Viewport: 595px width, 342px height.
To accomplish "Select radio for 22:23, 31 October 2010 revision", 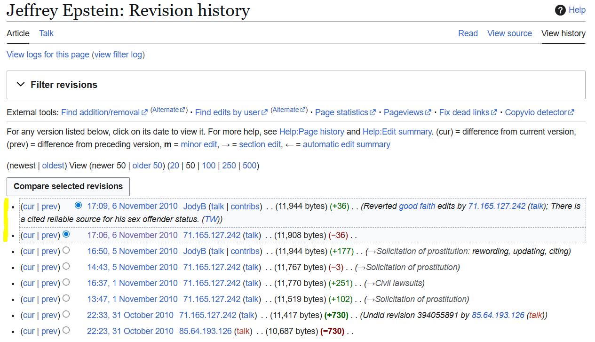I will tap(66, 330).
